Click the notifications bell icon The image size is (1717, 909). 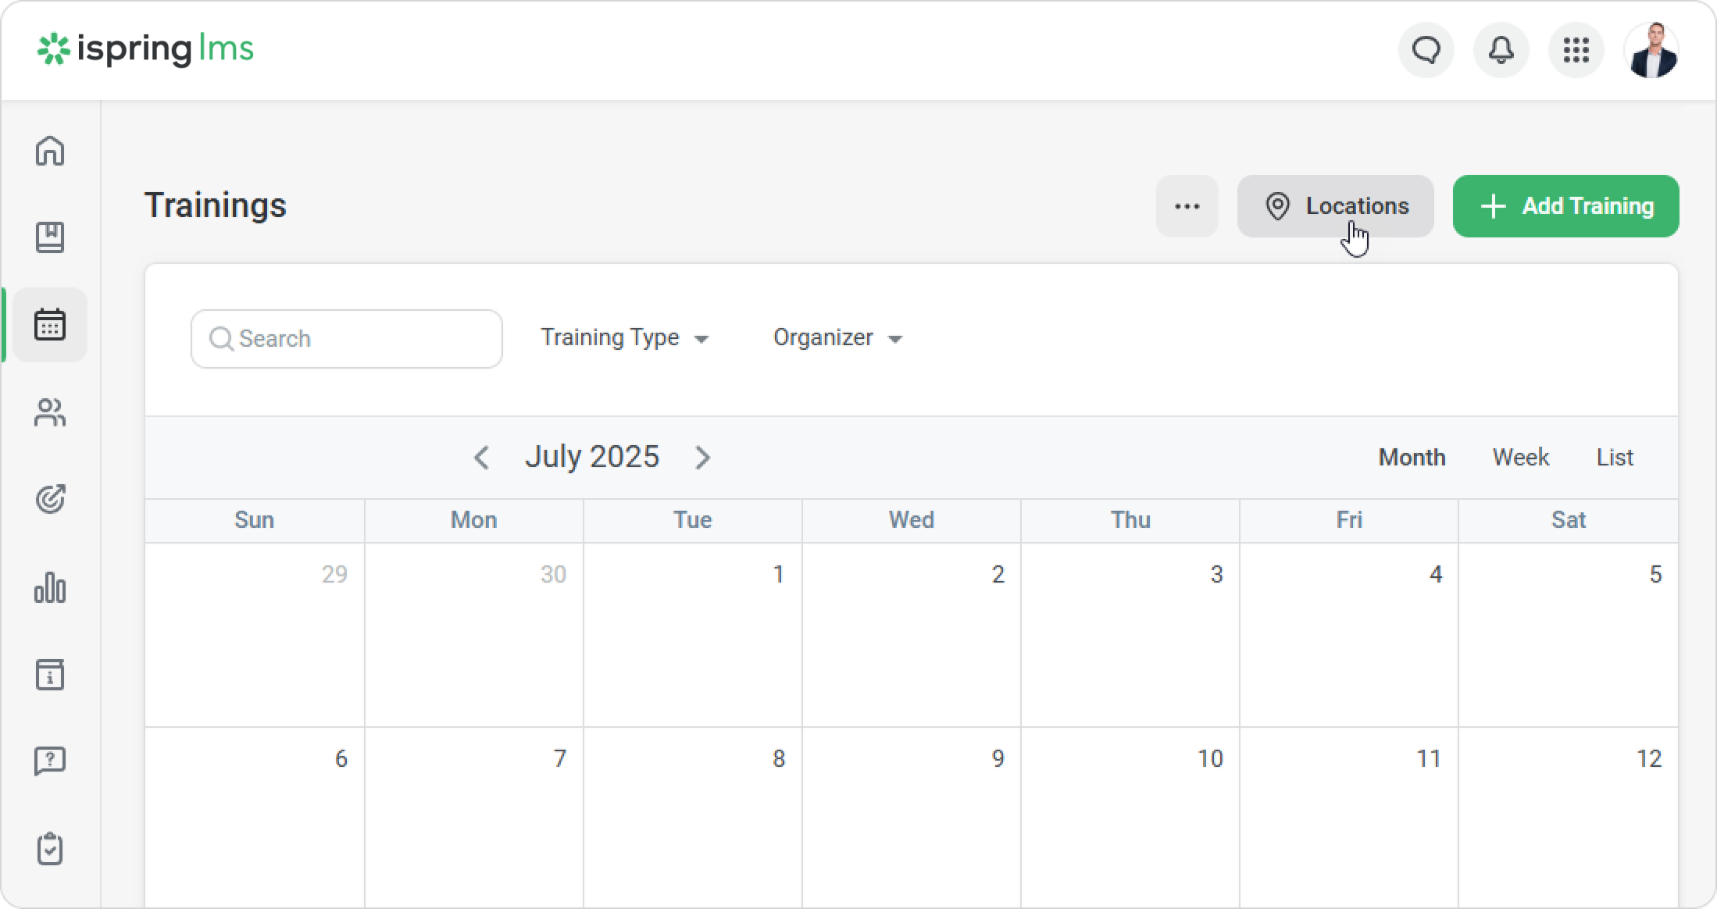(x=1501, y=51)
